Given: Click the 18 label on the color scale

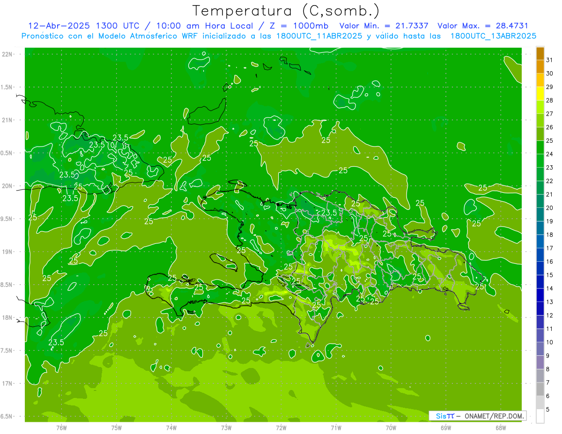Looking at the screenshot, I should point(550,235).
